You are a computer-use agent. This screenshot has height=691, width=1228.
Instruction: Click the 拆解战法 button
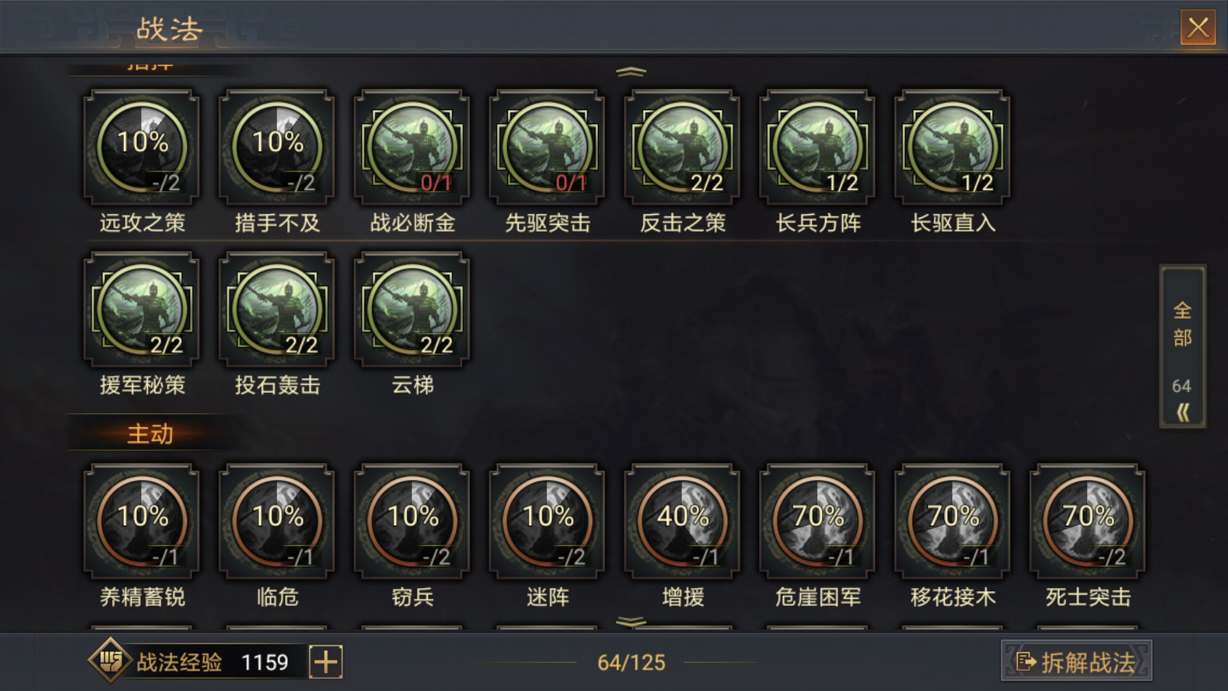click(x=1076, y=662)
